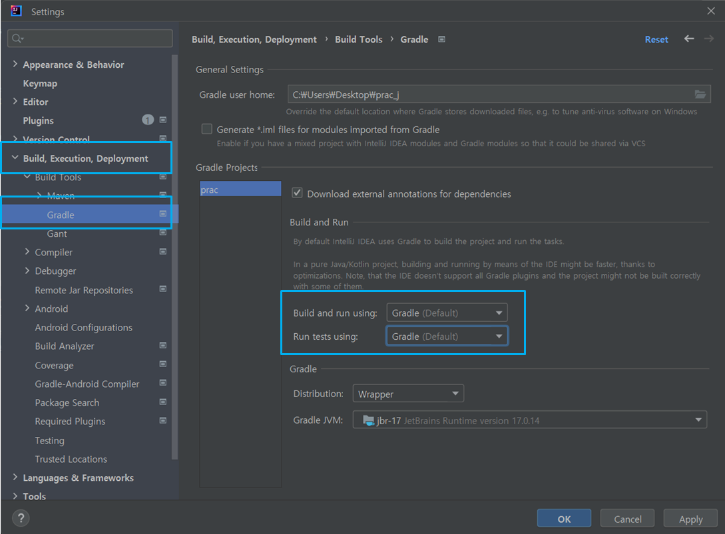Click the Apply button

pyautogui.click(x=691, y=518)
